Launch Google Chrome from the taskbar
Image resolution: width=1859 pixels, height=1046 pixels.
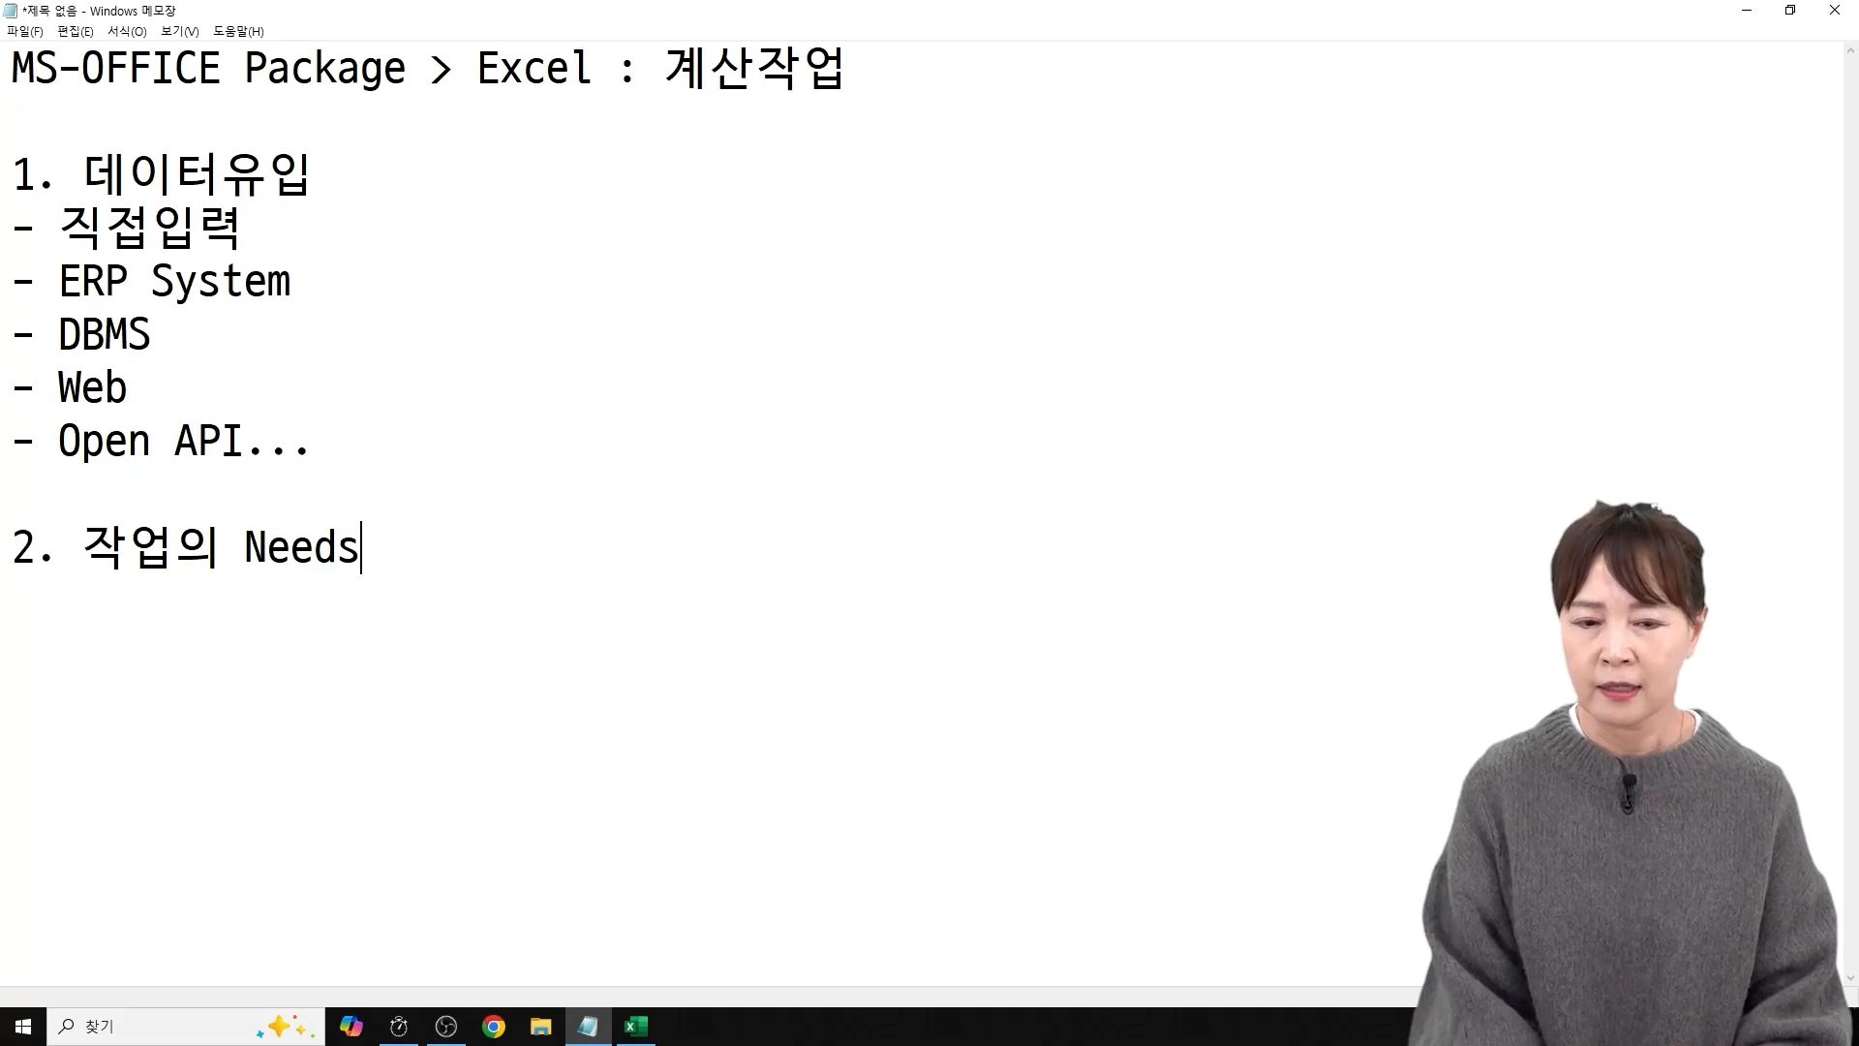pos(493,1026)
